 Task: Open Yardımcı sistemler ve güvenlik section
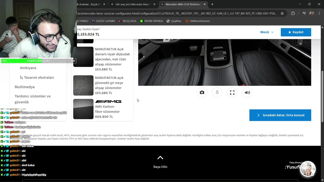click(x=33, y=99)
